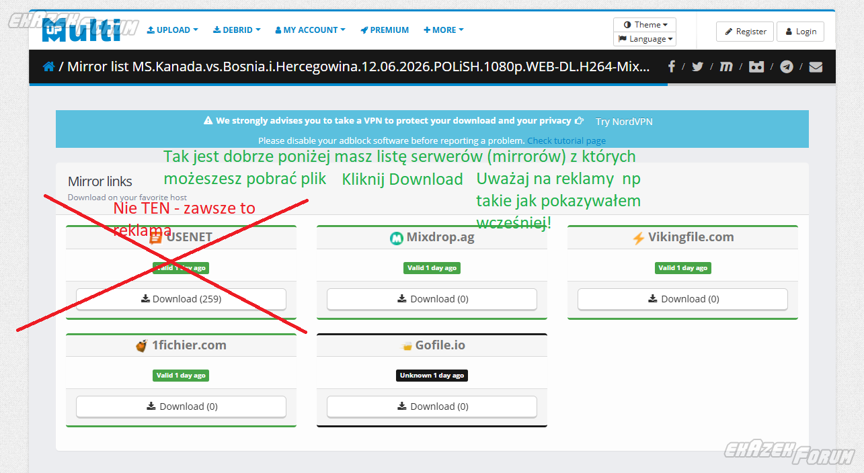Click the Valid badge under Vikingfile.com
Screen dimensions: 864x473
point(682,267)
